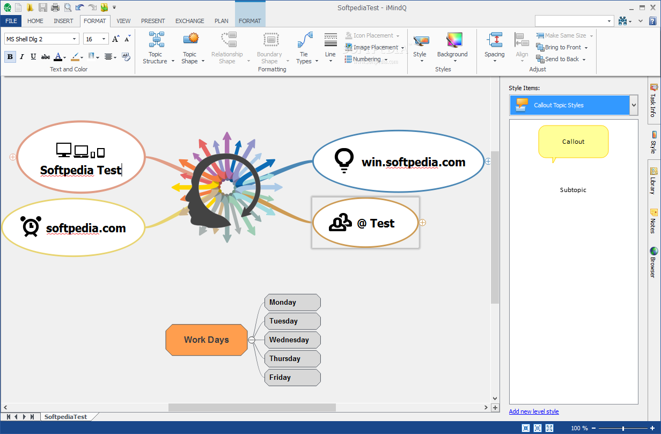The image size is (661, 434).
Task: Open the Notes side panel
Action: [x=653, y=221]
